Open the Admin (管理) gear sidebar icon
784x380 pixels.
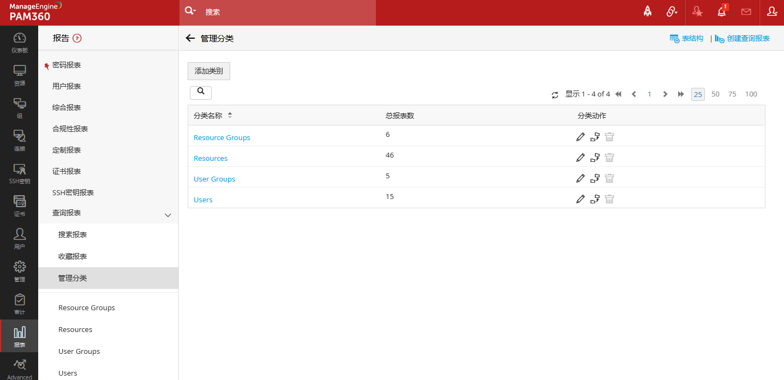click(19, 272)
